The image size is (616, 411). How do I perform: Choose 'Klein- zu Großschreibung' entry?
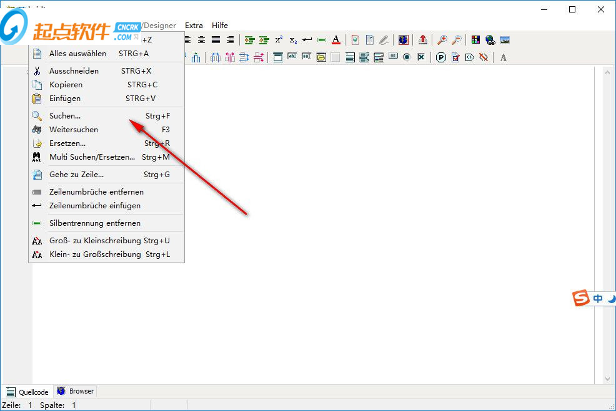click(x=106, y=254)
